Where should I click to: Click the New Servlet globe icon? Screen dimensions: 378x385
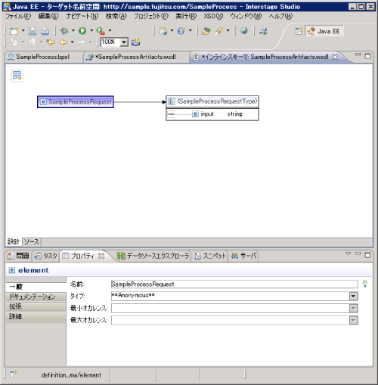click(181, 31)
